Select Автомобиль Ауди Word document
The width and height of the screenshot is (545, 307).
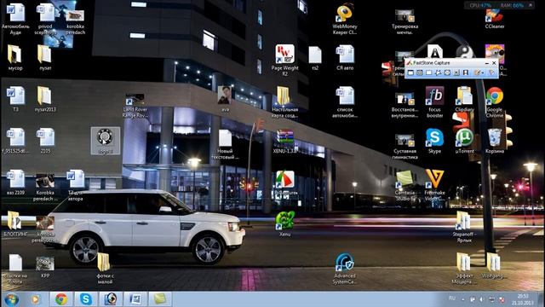pyautogui.click(x=15, y=19)
